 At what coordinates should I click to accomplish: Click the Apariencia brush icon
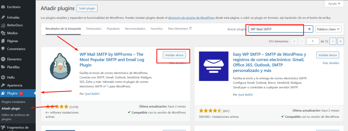pyautogui.click(x=3, y=85)
